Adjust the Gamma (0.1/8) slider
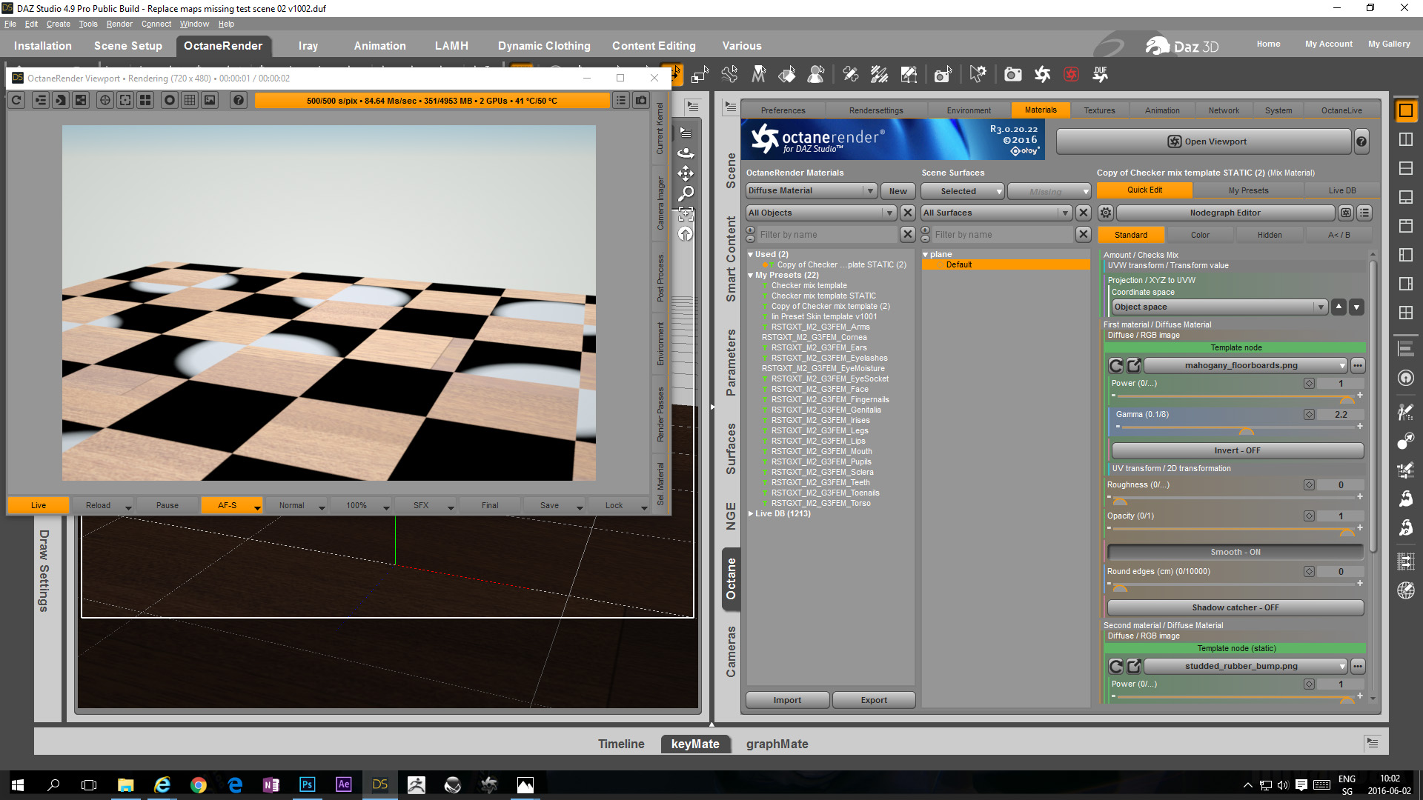 tap(1246, 429)
